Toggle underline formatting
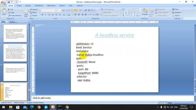This screenshot has height=110, width=196. [x=49, y=15]
